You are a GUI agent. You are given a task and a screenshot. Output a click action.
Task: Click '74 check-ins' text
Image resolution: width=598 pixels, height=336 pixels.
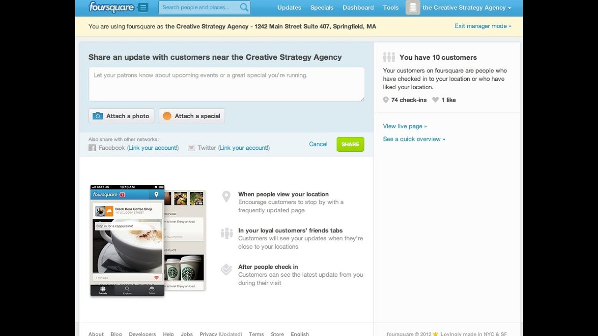pos(409,100)
